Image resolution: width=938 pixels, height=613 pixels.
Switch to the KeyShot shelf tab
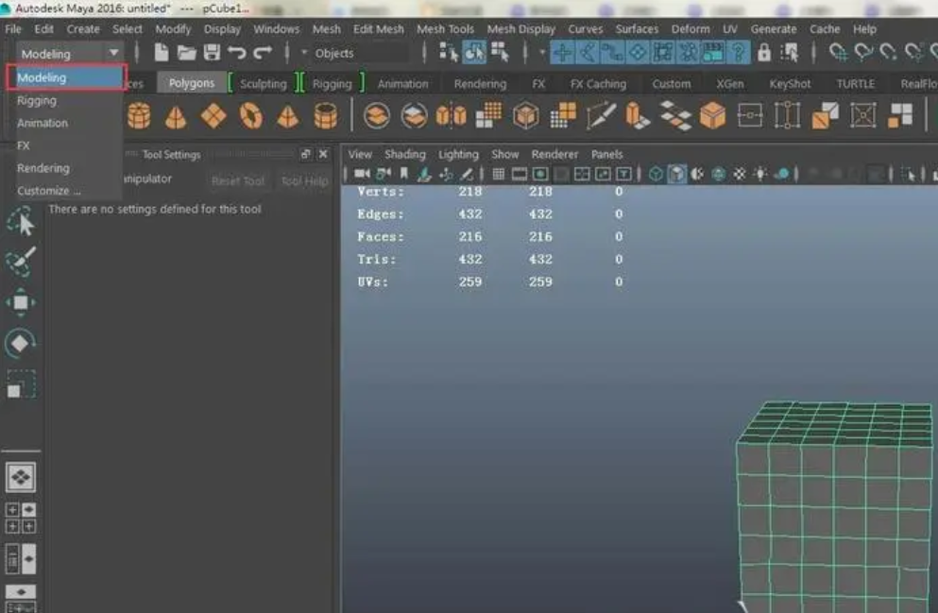coord(790,84)
